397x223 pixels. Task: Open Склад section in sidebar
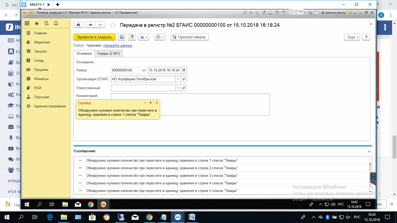pyautogui.click(x=39, y=61)
